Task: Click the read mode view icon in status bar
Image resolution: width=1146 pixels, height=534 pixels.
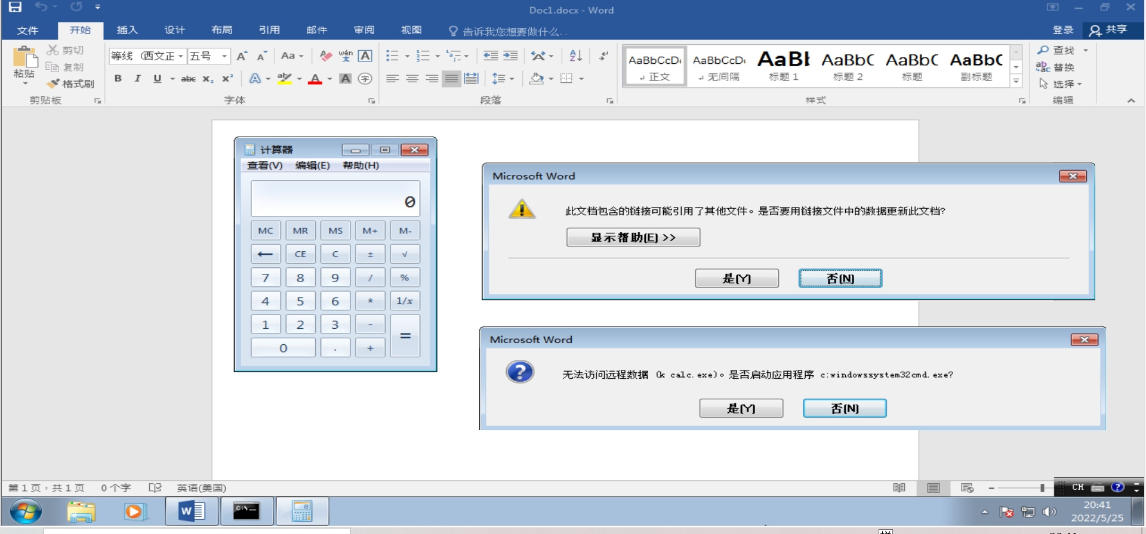Action: (899, 488)
